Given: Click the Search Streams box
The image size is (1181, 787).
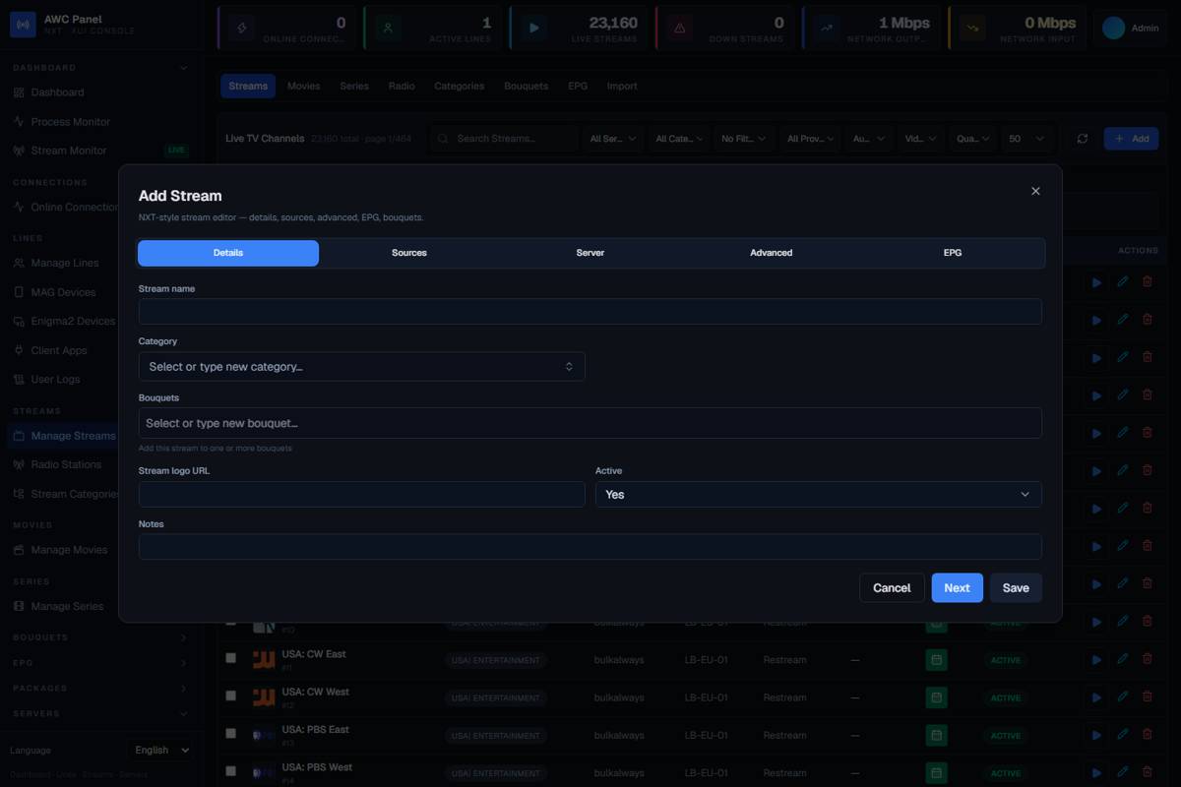Looking at the screenshot, I should click(503, 139).
